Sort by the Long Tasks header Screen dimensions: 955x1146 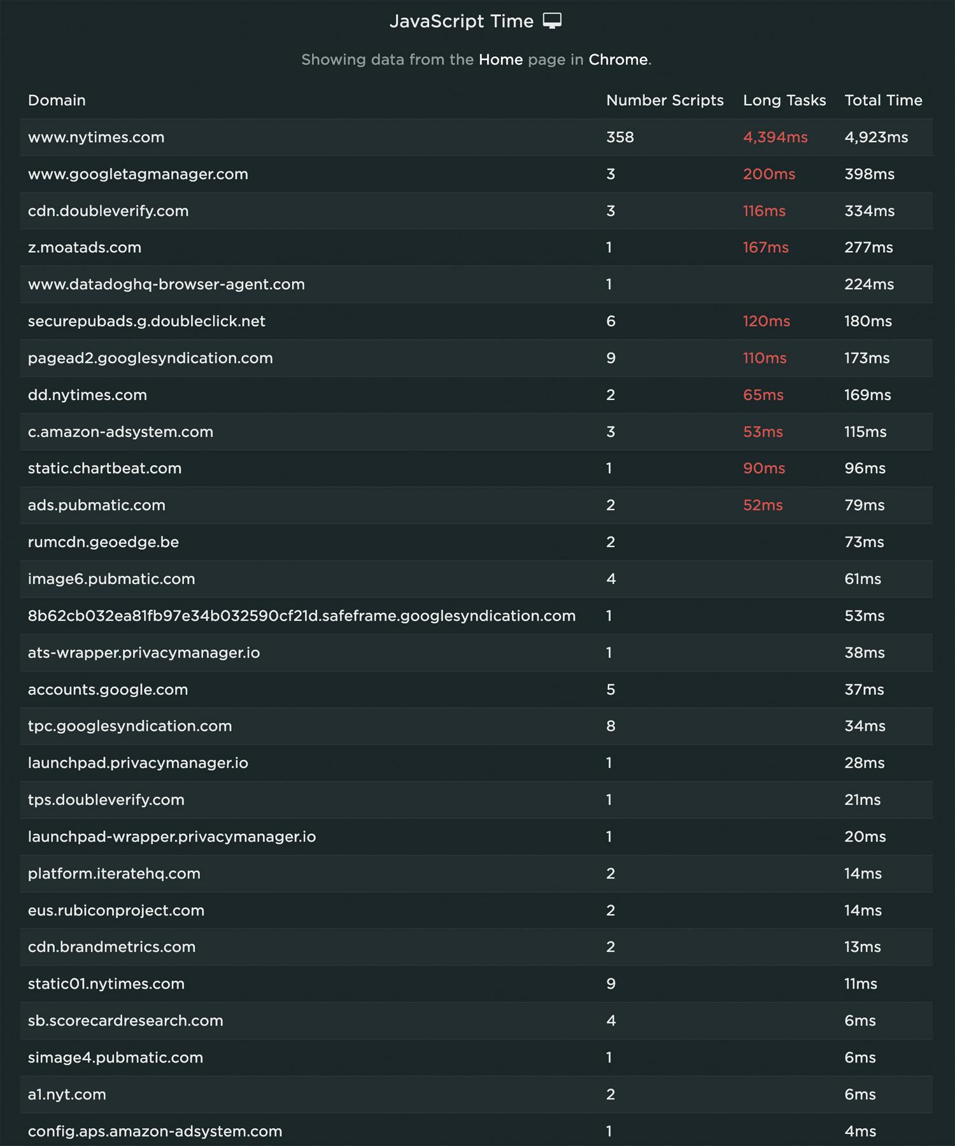click(x=784, y=100)
